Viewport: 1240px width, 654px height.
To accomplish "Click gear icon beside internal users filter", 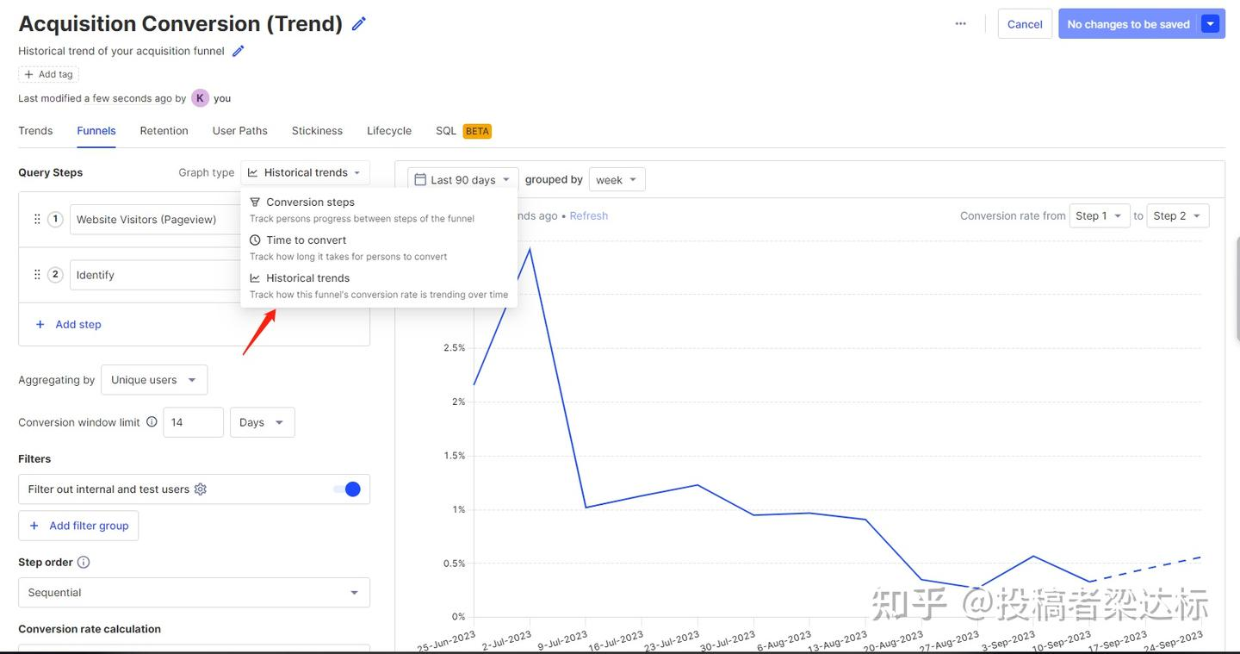I will (201, 489).
